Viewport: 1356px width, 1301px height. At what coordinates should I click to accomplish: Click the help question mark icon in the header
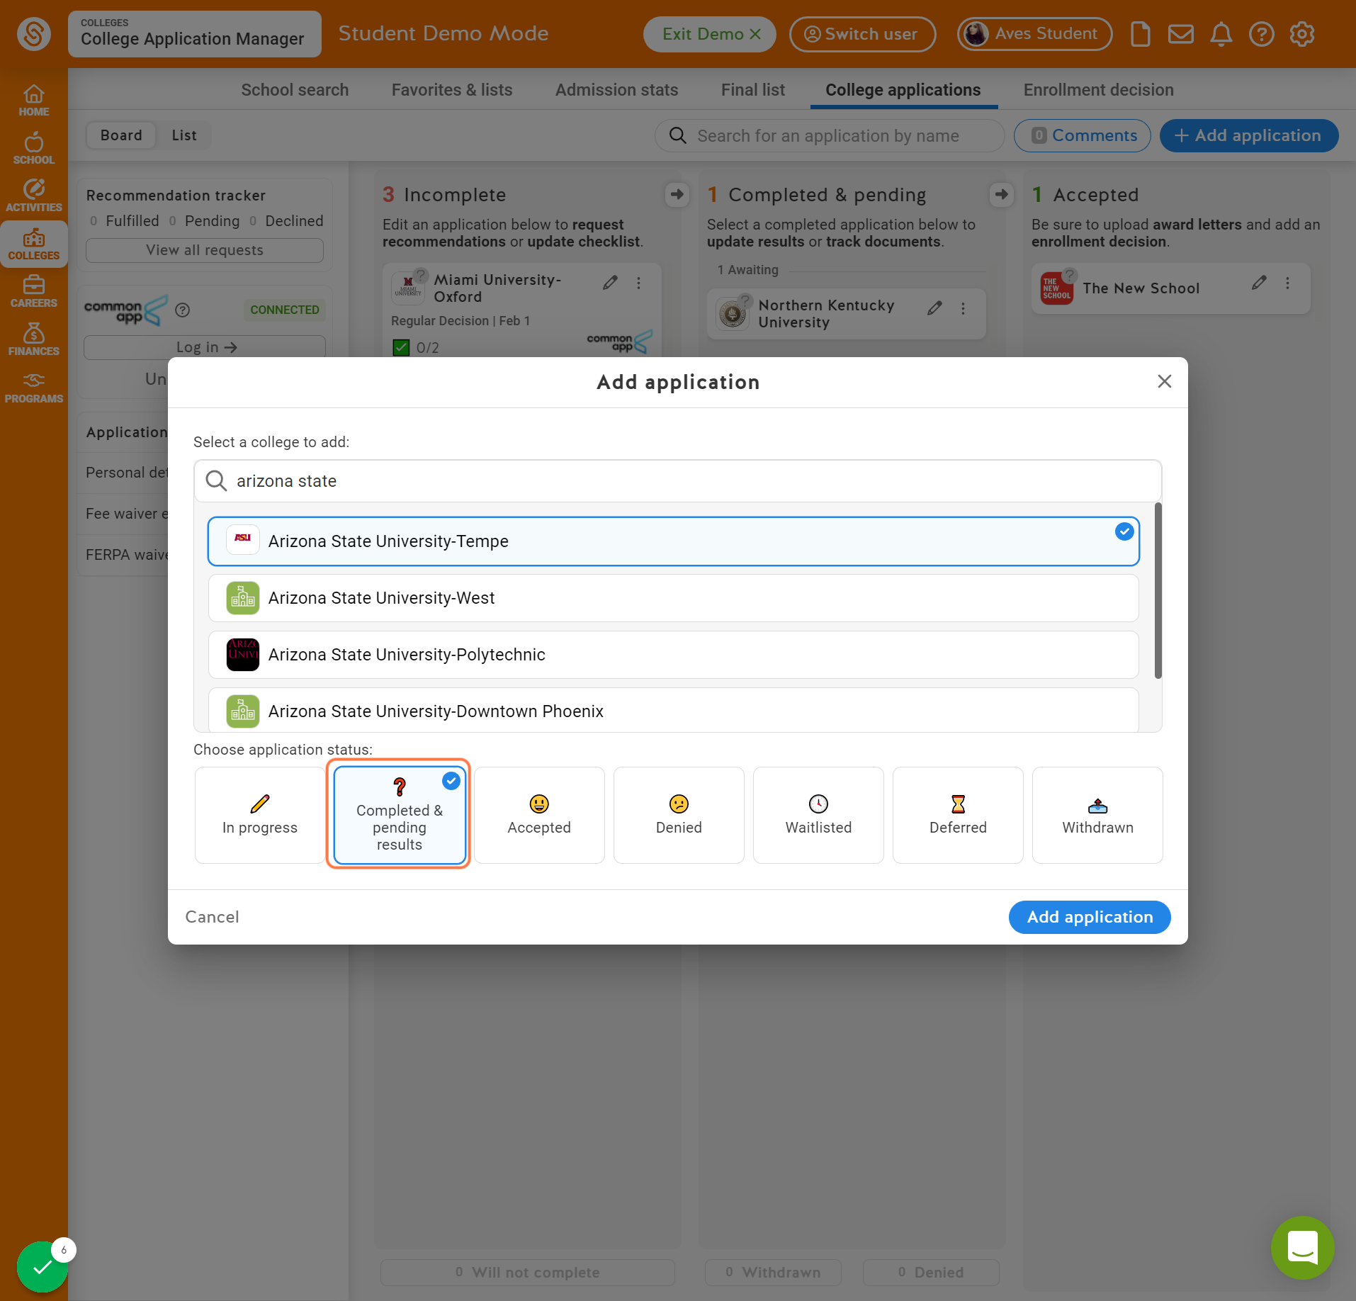pos(1261,34)
